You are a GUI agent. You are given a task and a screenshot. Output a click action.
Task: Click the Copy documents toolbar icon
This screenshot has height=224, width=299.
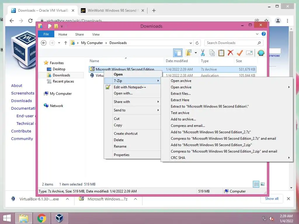[x=212, y=53]
